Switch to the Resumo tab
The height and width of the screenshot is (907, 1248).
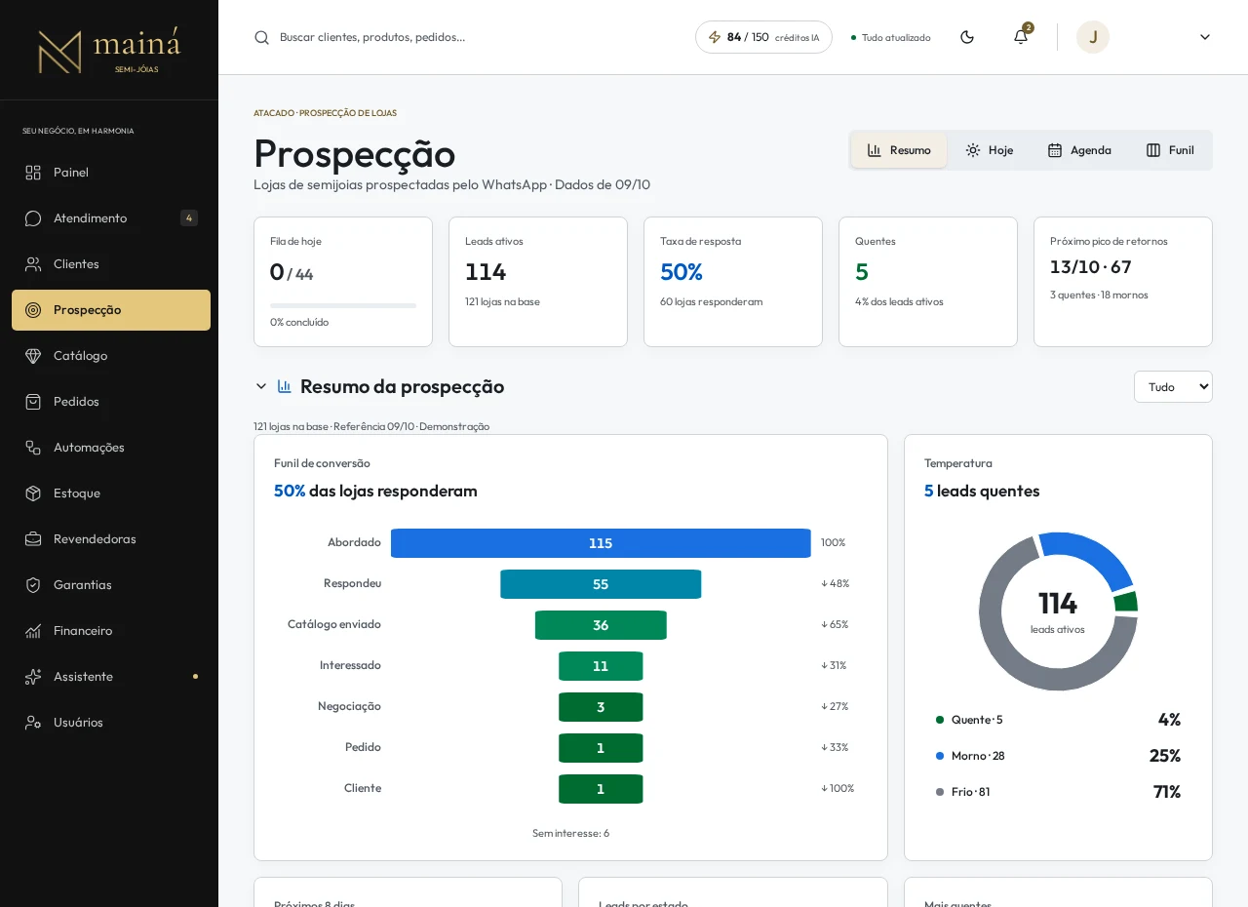tap(899, 150)
